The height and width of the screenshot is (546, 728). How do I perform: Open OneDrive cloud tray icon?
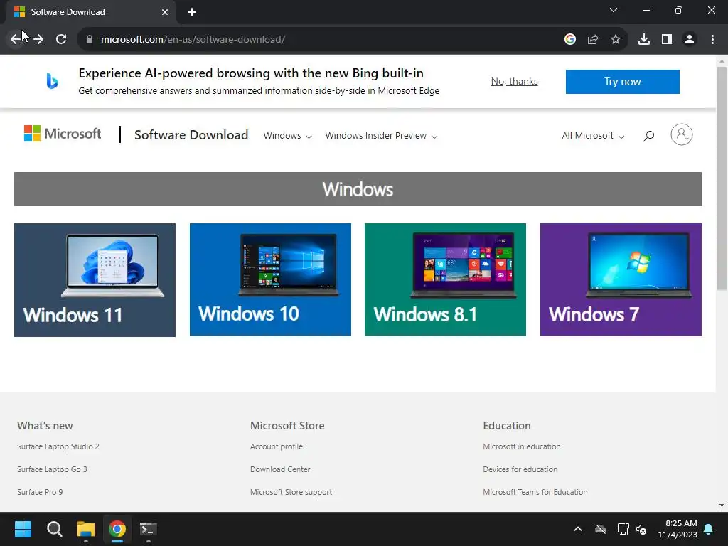pyautogui.click(x=601, y=529)
